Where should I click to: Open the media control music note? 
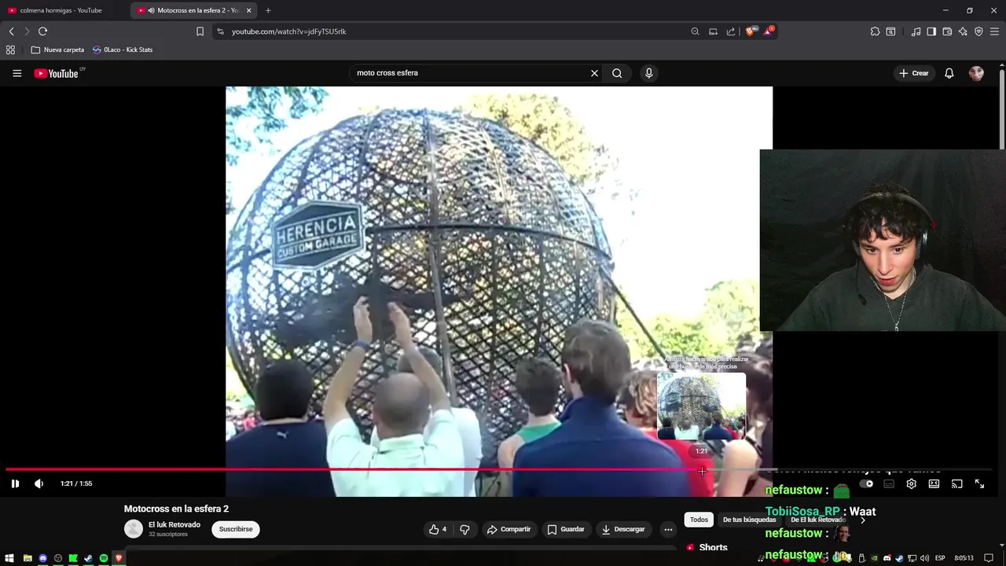click(x=916, y=31)
